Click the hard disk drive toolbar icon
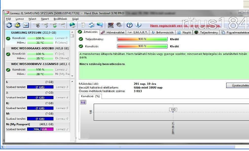 (26, 25)
